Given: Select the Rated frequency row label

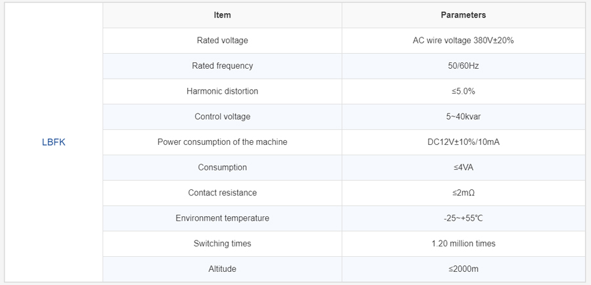Looking at the screenshot, I should click(222, 66).
